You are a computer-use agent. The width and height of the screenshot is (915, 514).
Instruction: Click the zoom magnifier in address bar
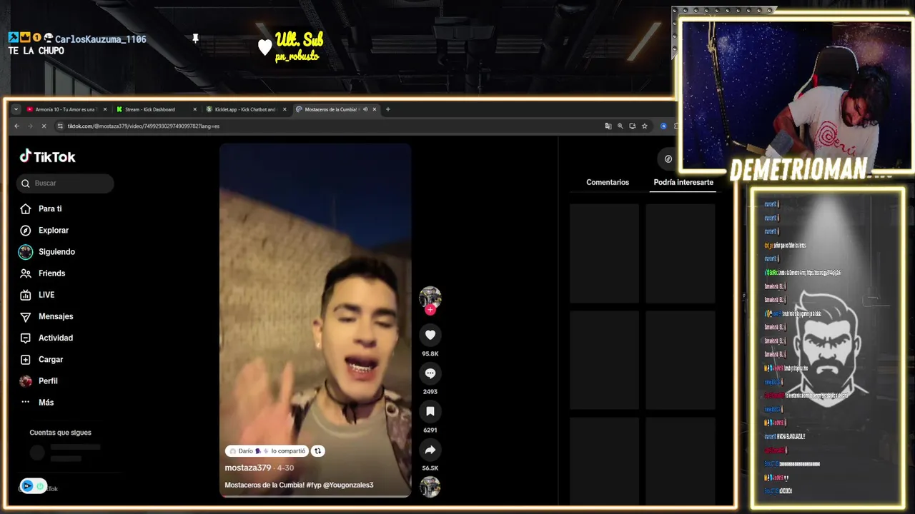coord(620,126)
